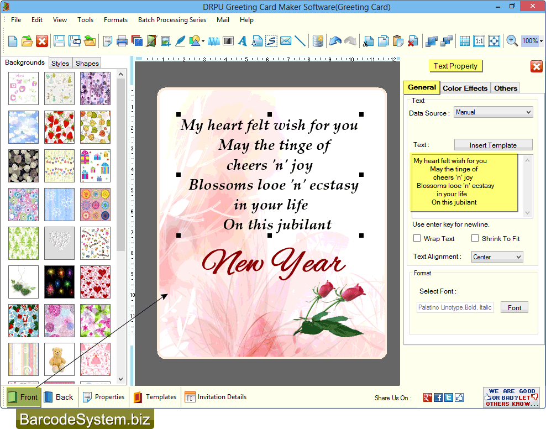
Task: Open the Text Alignment dropdown showing Center
Action: (497, 257)
